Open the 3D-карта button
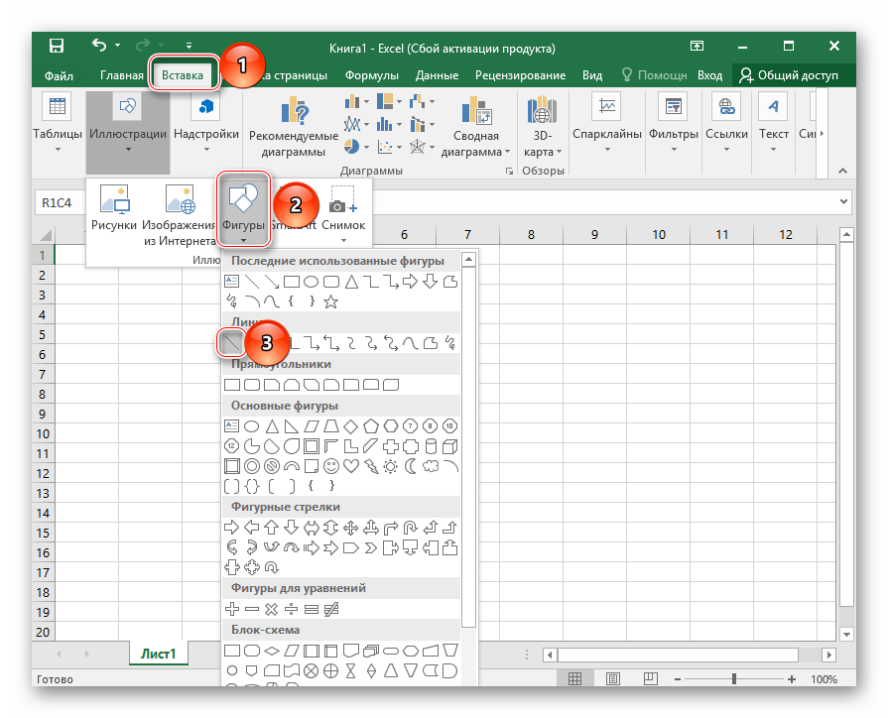 click(x=543, y=127)
